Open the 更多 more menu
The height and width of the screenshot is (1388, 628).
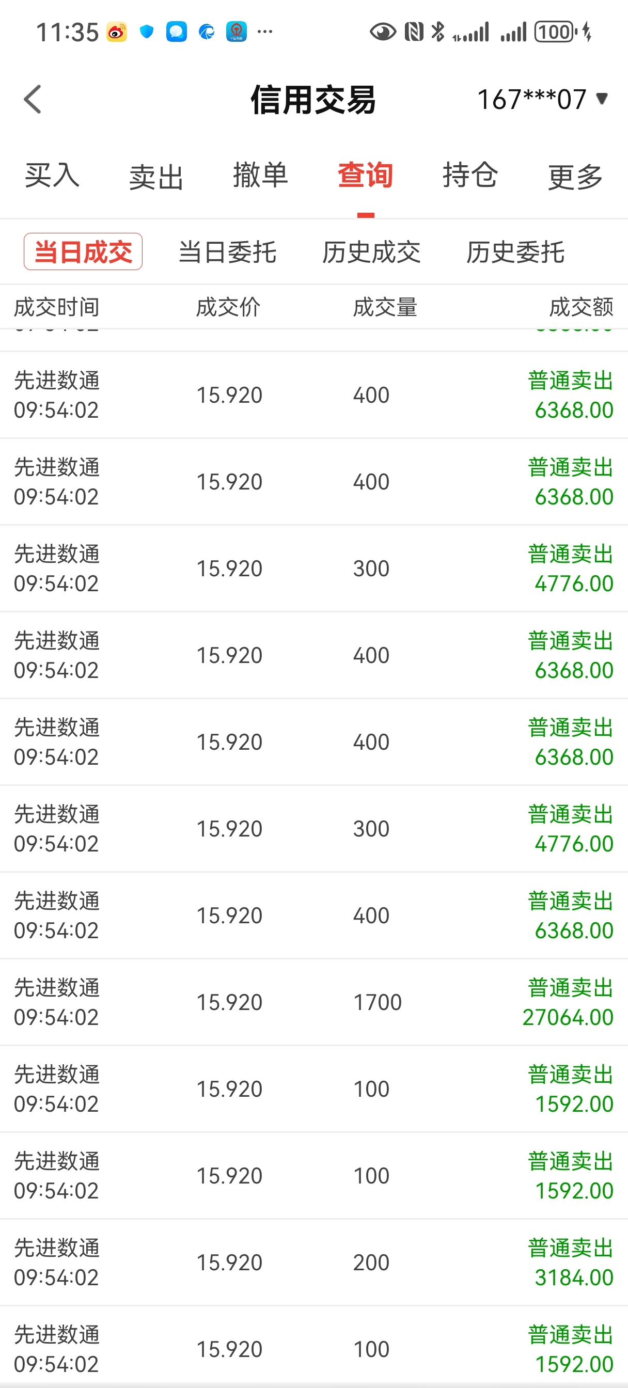pos(575,177)
